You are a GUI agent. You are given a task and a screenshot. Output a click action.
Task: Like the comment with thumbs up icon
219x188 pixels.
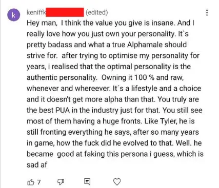[31, 182]
